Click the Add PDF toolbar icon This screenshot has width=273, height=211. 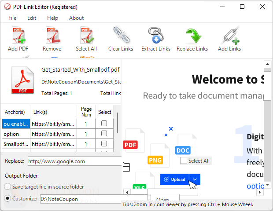[18, 35]
